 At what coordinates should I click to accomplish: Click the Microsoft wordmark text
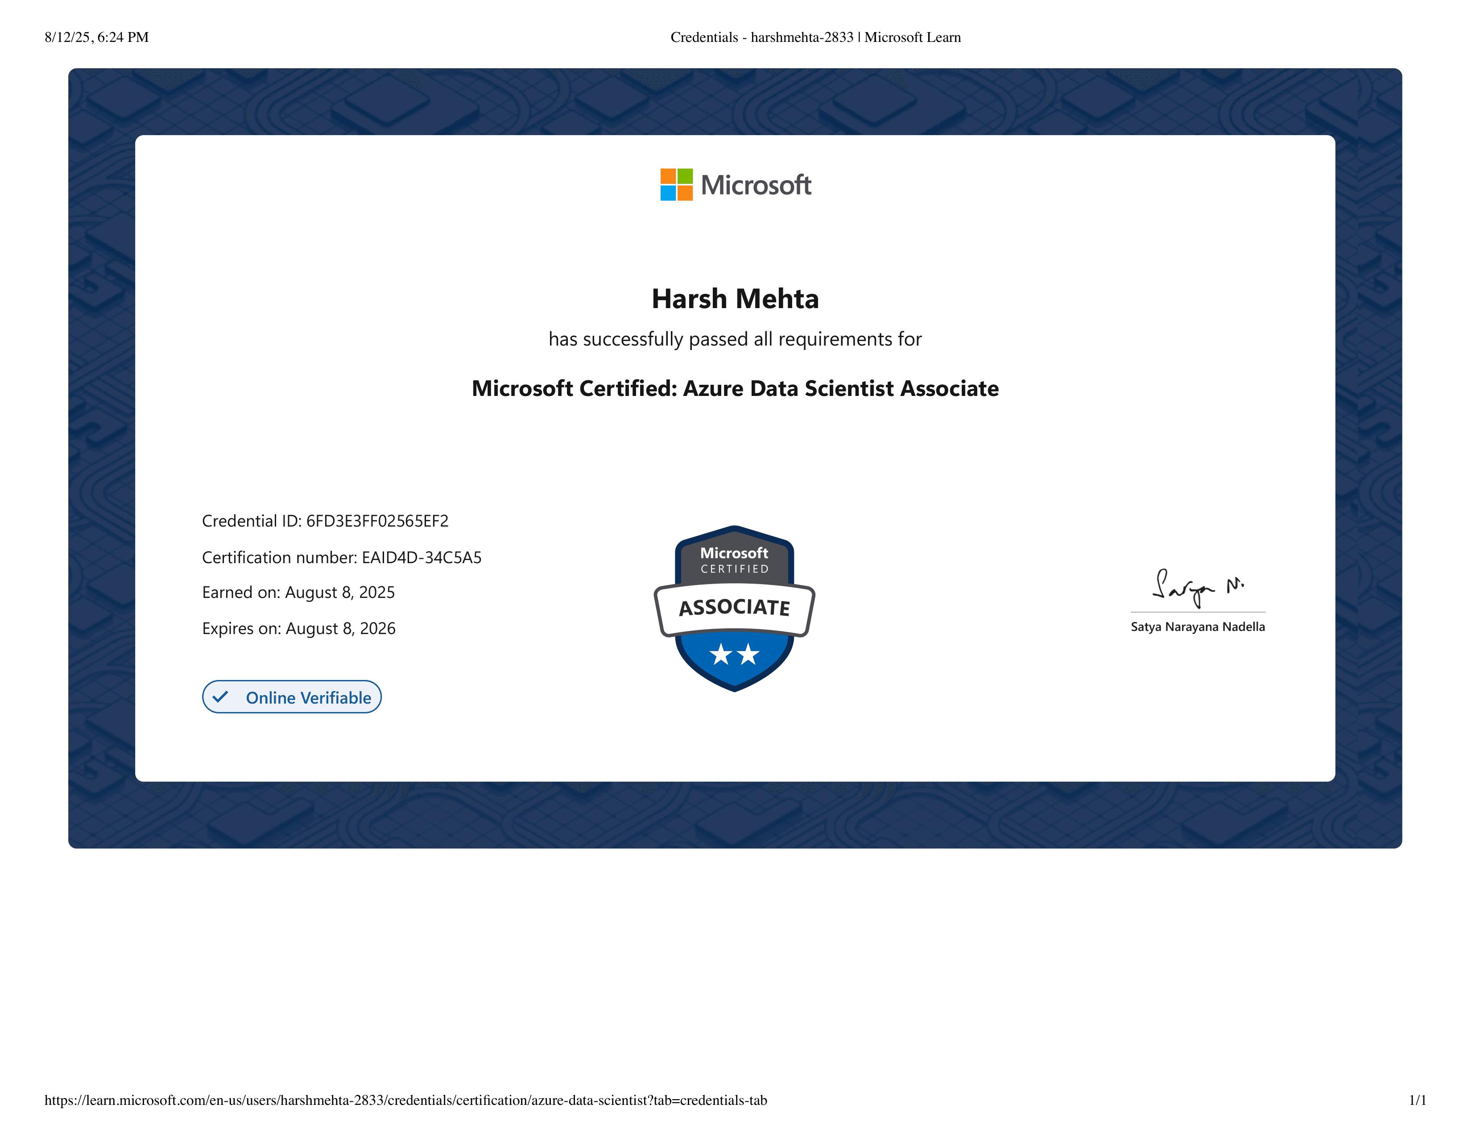(x=756, y=185)
